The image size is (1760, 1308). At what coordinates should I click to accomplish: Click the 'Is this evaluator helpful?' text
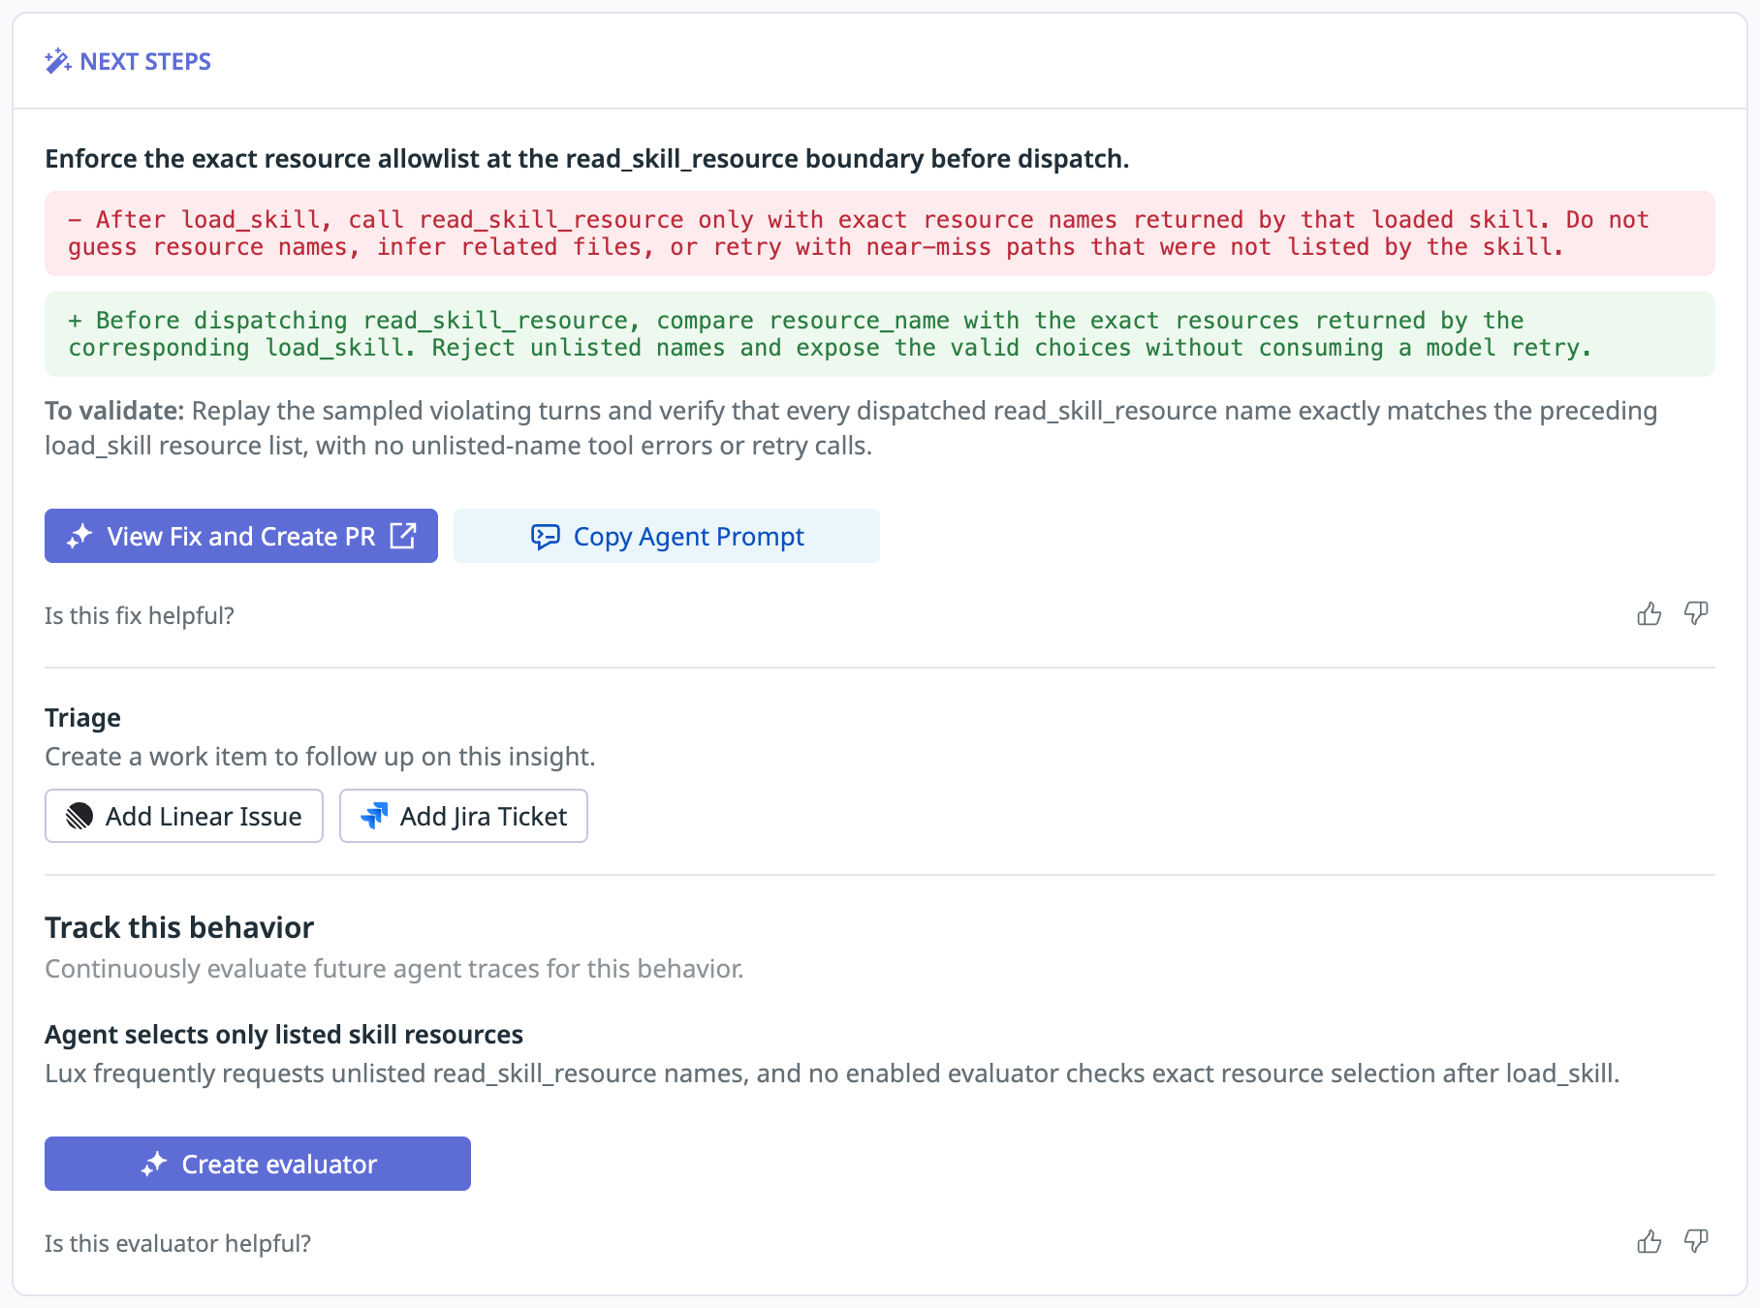click(177, 1243)
